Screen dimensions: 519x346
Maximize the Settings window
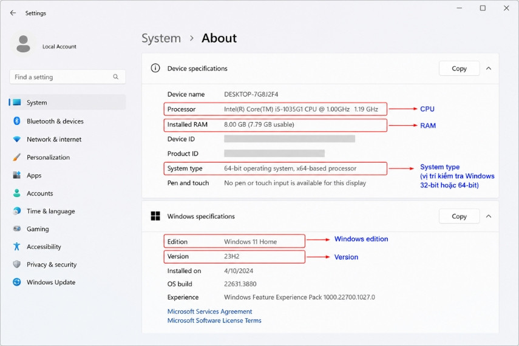[x=483, y=8]
